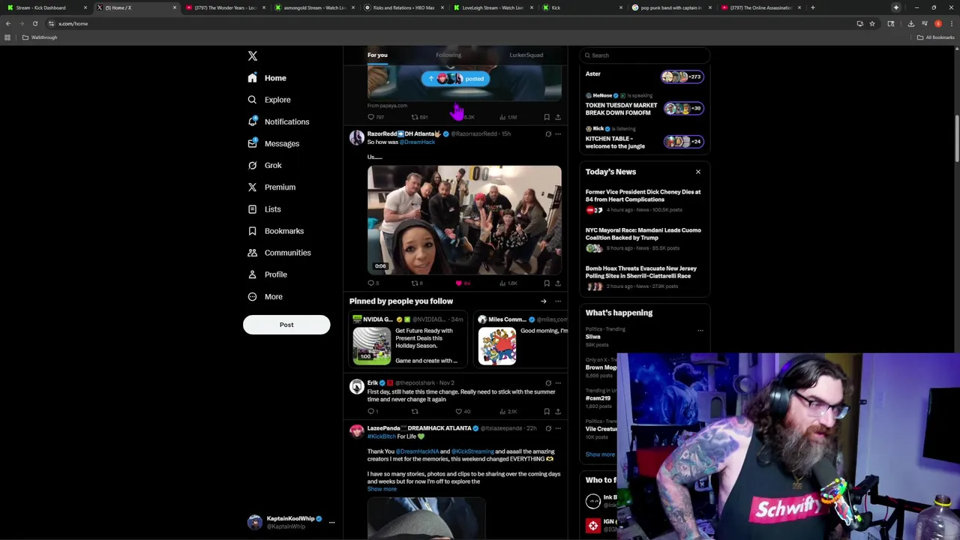Viewport: 960px width, 540px height.
Task: Switch to the LurkerSquad tab
Action: tap(526, 55)
